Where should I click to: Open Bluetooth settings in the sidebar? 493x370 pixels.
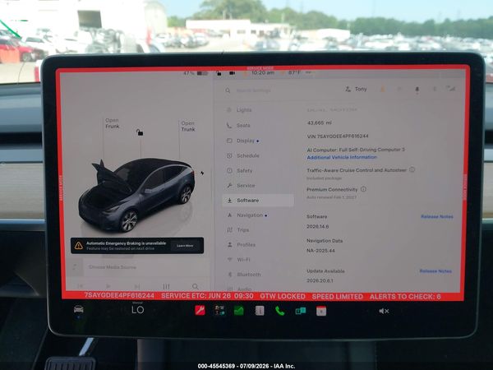tap(244, 275)
